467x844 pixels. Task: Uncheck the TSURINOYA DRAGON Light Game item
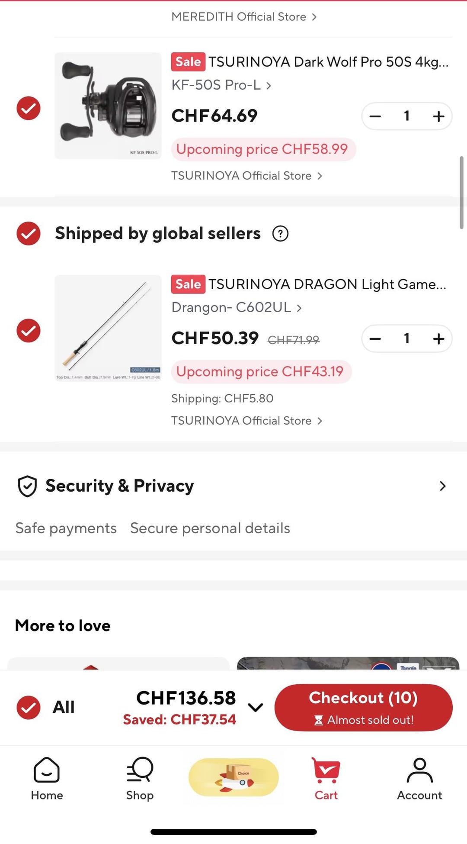[x=29, y=331]
